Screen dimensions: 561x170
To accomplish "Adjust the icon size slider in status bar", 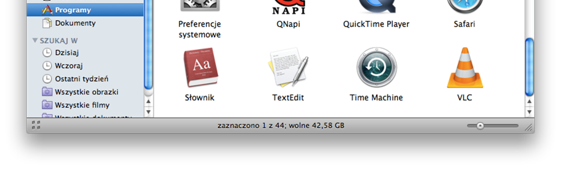I will tap(480, 126).
